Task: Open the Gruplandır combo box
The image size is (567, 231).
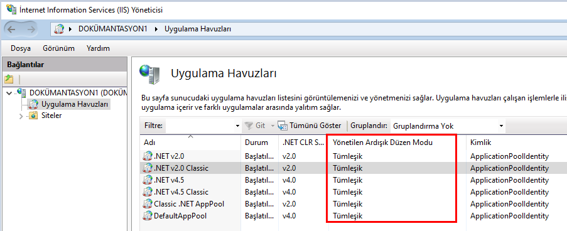Action: tap(448, 126)
